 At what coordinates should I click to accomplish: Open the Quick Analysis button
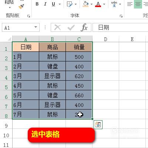[x=98, y=125]
